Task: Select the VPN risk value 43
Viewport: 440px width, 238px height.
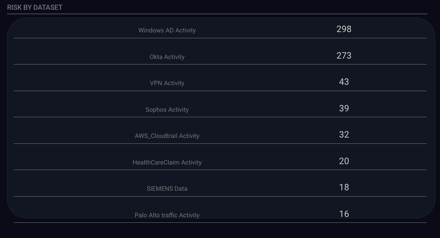Action: [x=344, y=82]
